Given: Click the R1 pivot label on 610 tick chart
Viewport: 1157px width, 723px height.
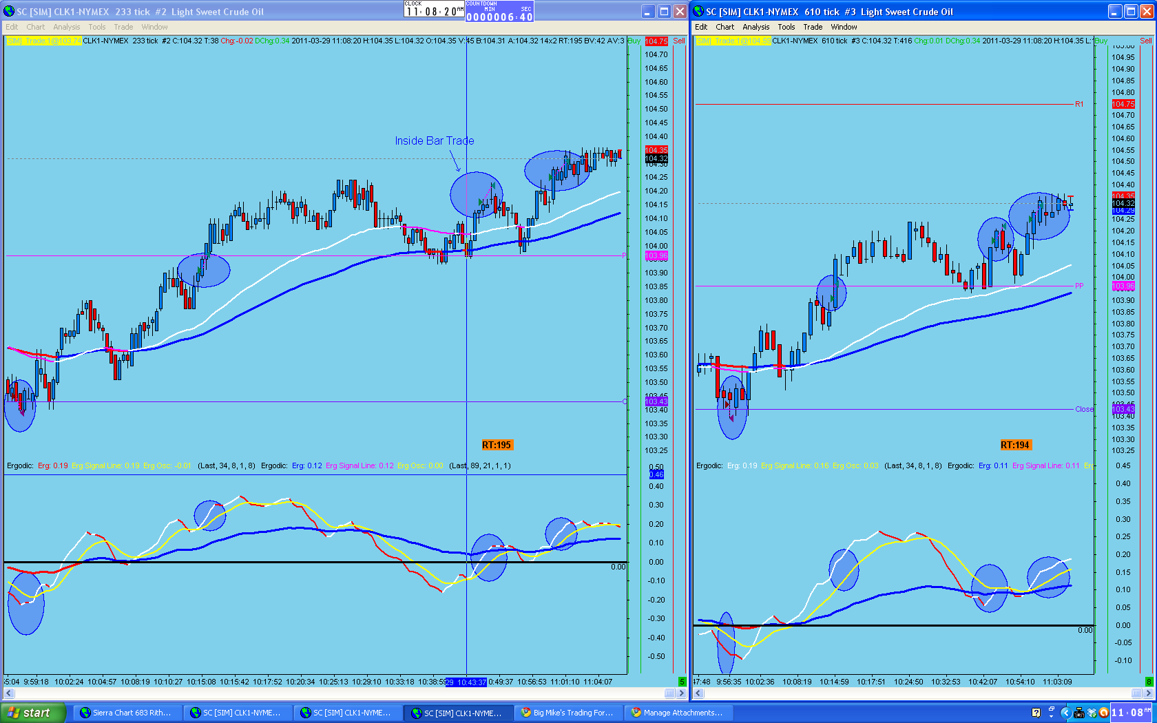Looking at the screenshot, I should [1079, 104].
